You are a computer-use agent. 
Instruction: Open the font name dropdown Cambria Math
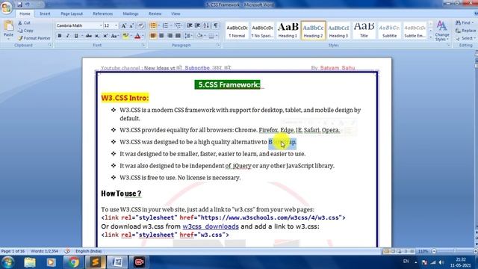[101, 25]
